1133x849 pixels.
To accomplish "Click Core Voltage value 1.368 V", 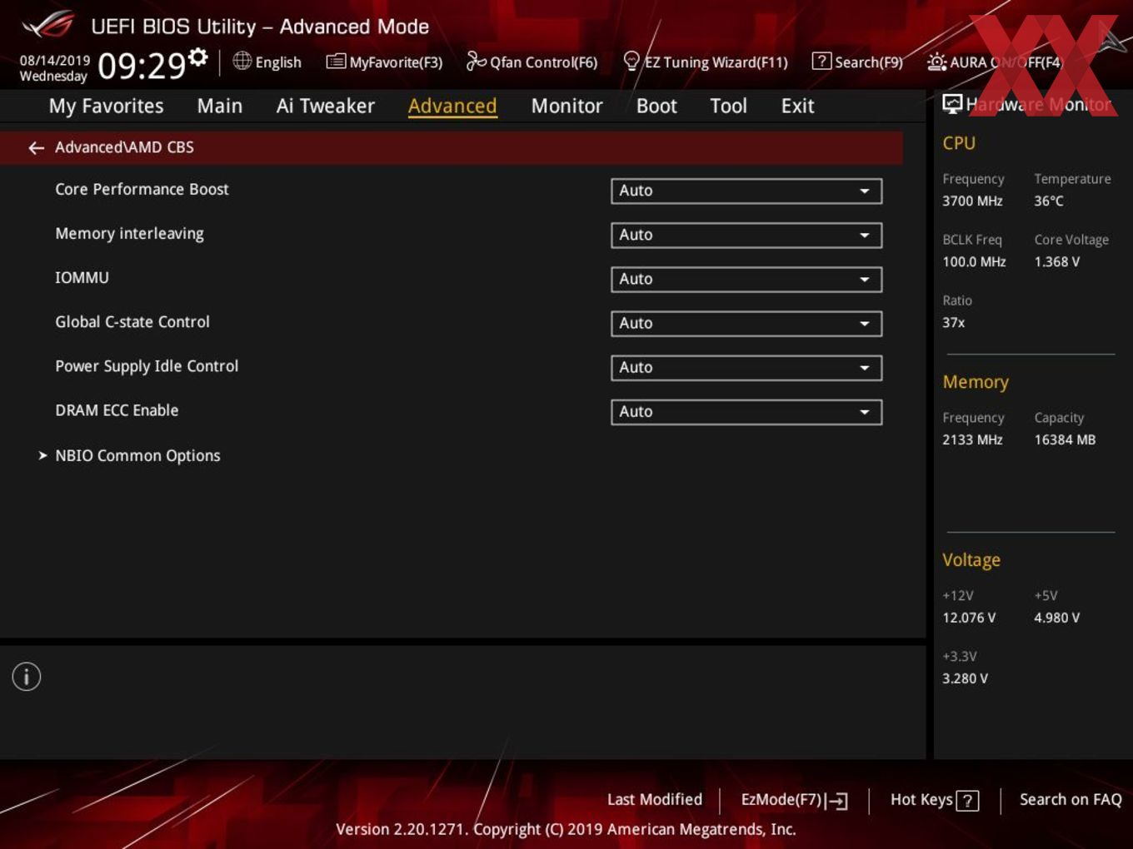I will pyautogui.click(x=1057, y=262).
